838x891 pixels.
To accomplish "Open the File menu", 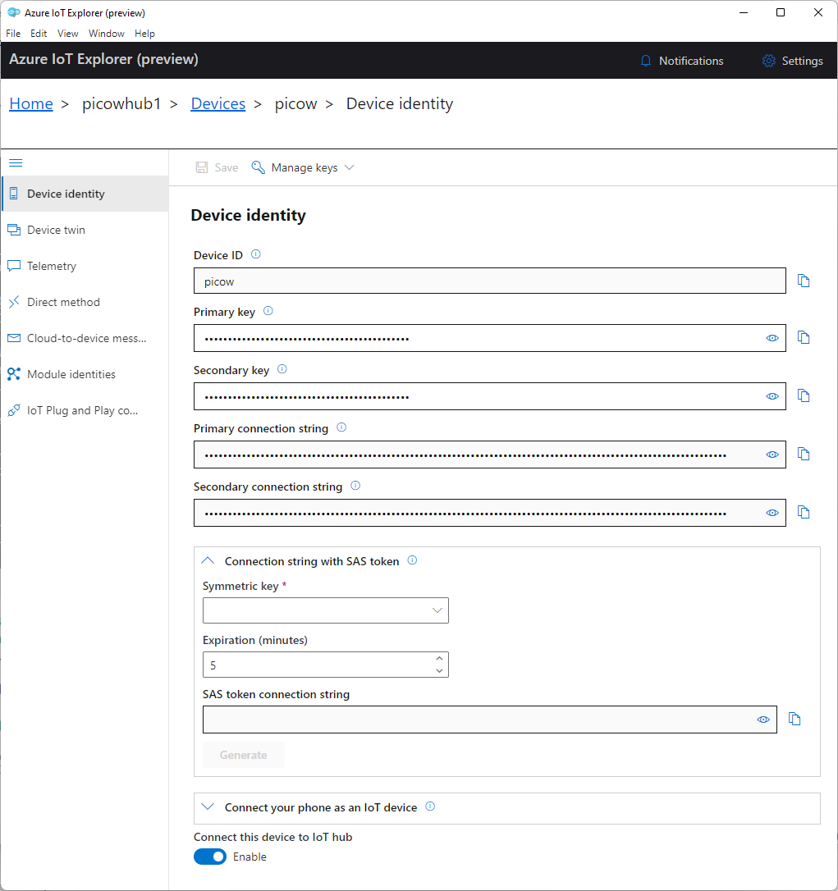I will pyautogui.click(x=13, y=34).
